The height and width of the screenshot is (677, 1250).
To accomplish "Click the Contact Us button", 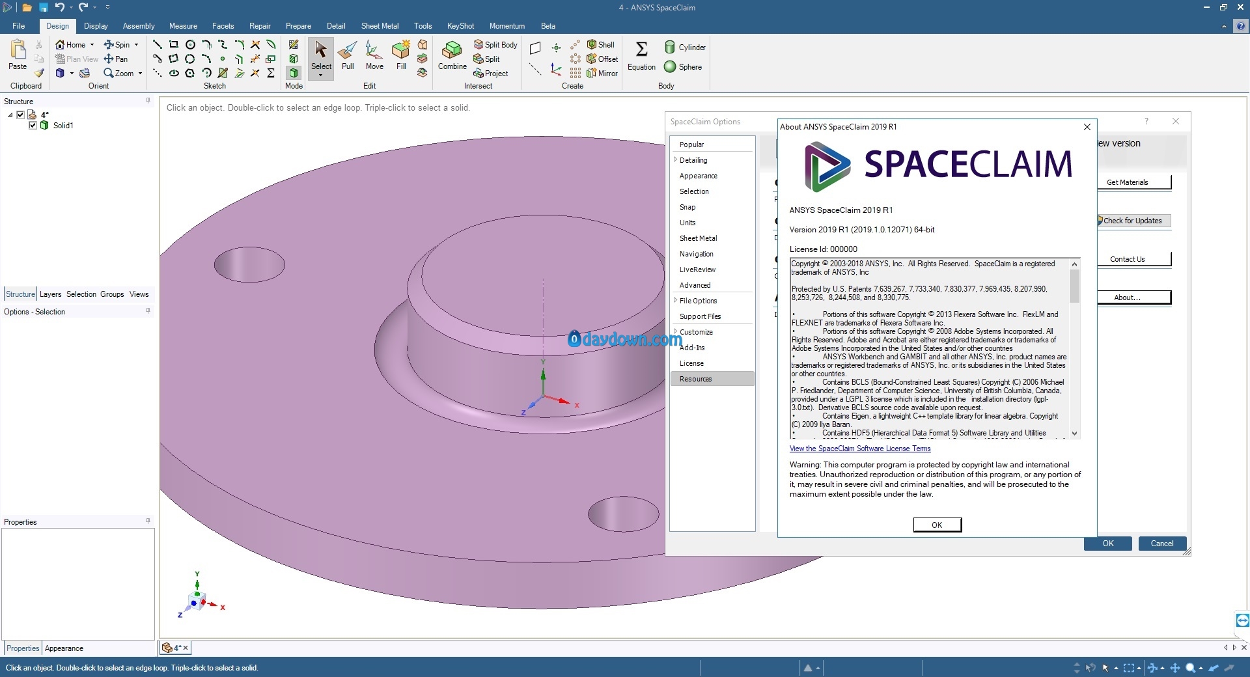I will tap(1133, 259).
